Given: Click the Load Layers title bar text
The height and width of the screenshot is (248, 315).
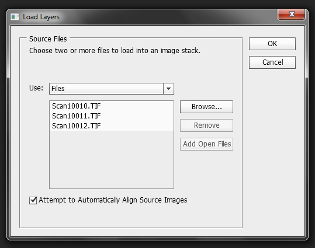Looking at the screenshot, I should (41, 17).
